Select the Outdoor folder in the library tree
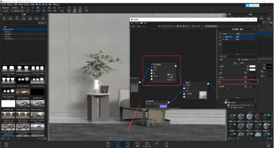The image size is (274, 148). [8, 34]
